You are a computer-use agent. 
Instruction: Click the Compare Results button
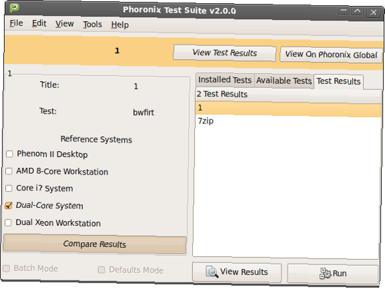pos(95,244)
